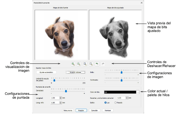Select the Pesado style radio button
Viewport: 181px width, 119px height.
pos(115,102)
